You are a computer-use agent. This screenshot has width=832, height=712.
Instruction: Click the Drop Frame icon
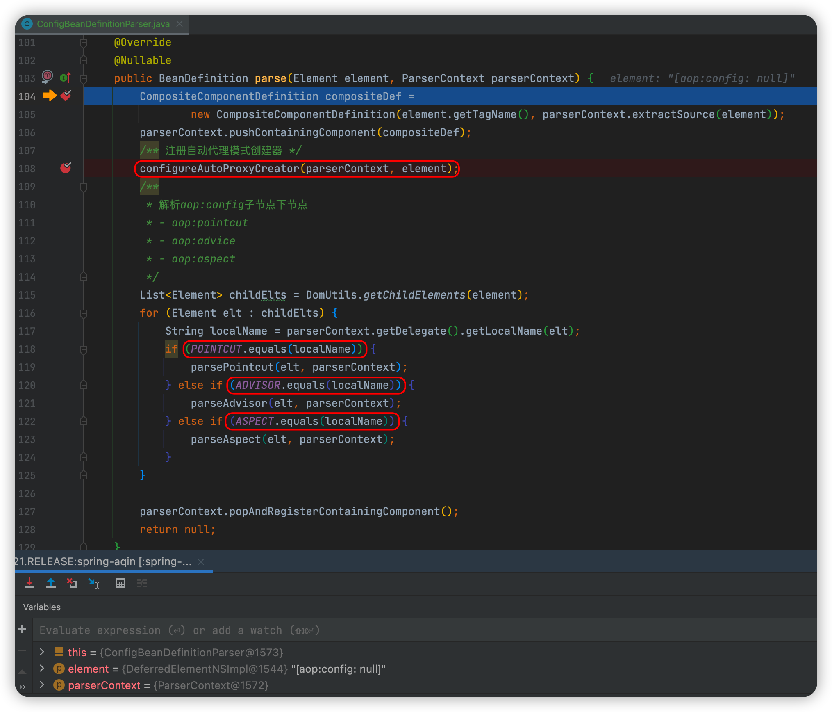[x=72, y=583]
